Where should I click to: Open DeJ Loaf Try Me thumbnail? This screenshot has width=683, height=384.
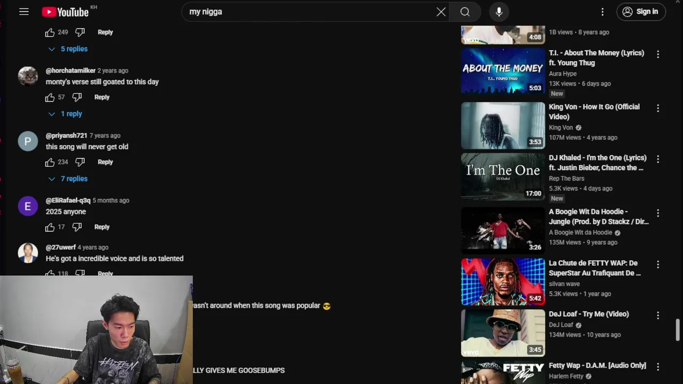[x=503, y=333]
